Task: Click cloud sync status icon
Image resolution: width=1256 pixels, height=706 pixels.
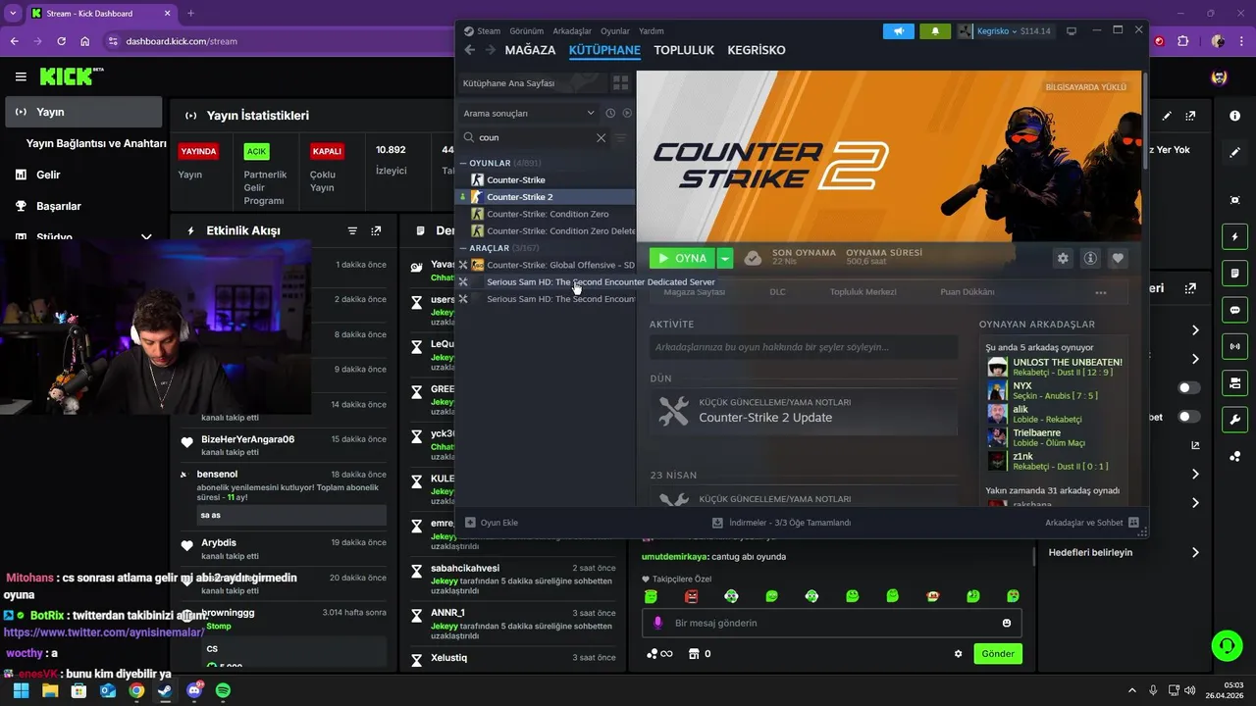Action: [x=753, y=258]
